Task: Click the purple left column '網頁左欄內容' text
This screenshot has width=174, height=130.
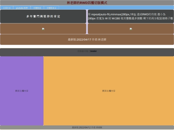Action: point(22,91)
